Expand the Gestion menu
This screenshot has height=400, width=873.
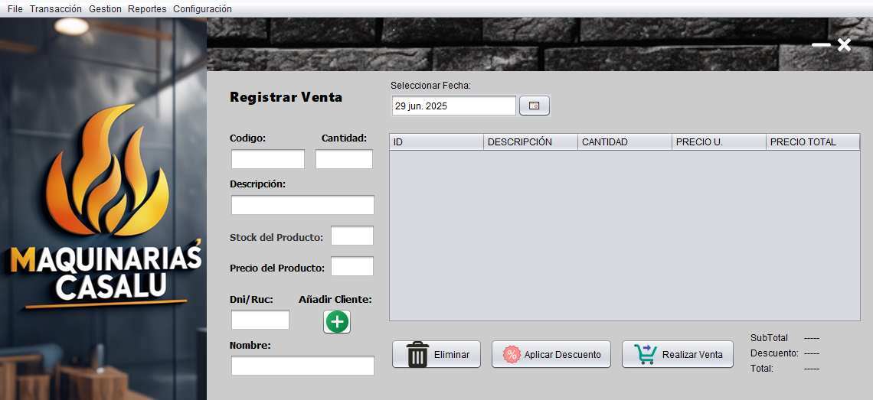coord(105,8)
